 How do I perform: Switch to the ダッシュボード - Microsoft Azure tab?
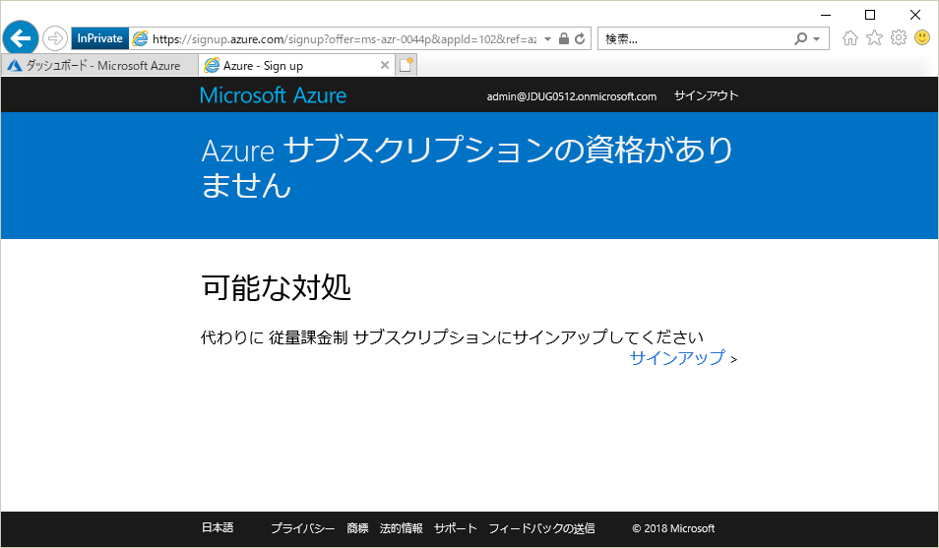click(99, 65)
